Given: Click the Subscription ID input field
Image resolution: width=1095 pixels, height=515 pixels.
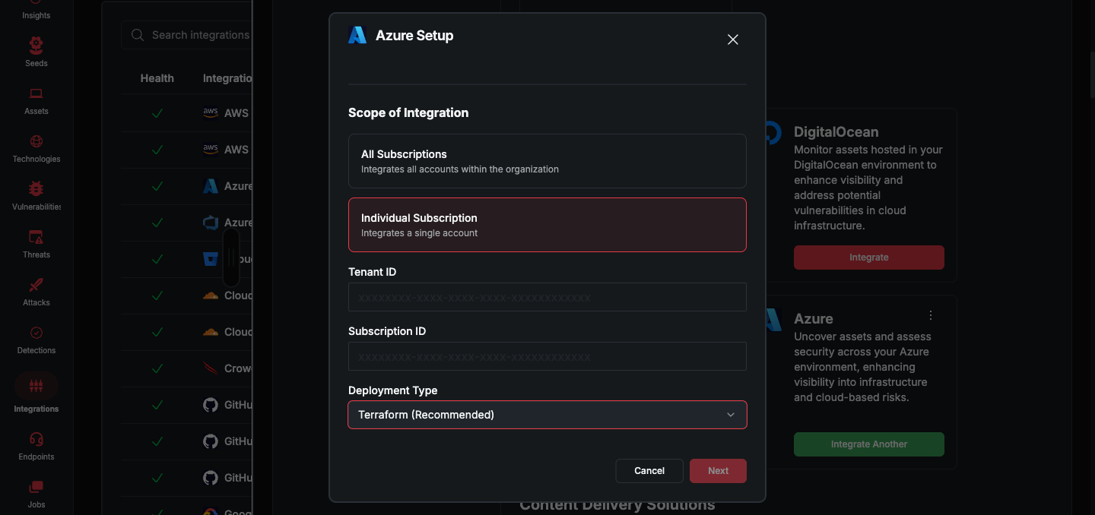Looking at the screenshot, I should pos(547,356).
